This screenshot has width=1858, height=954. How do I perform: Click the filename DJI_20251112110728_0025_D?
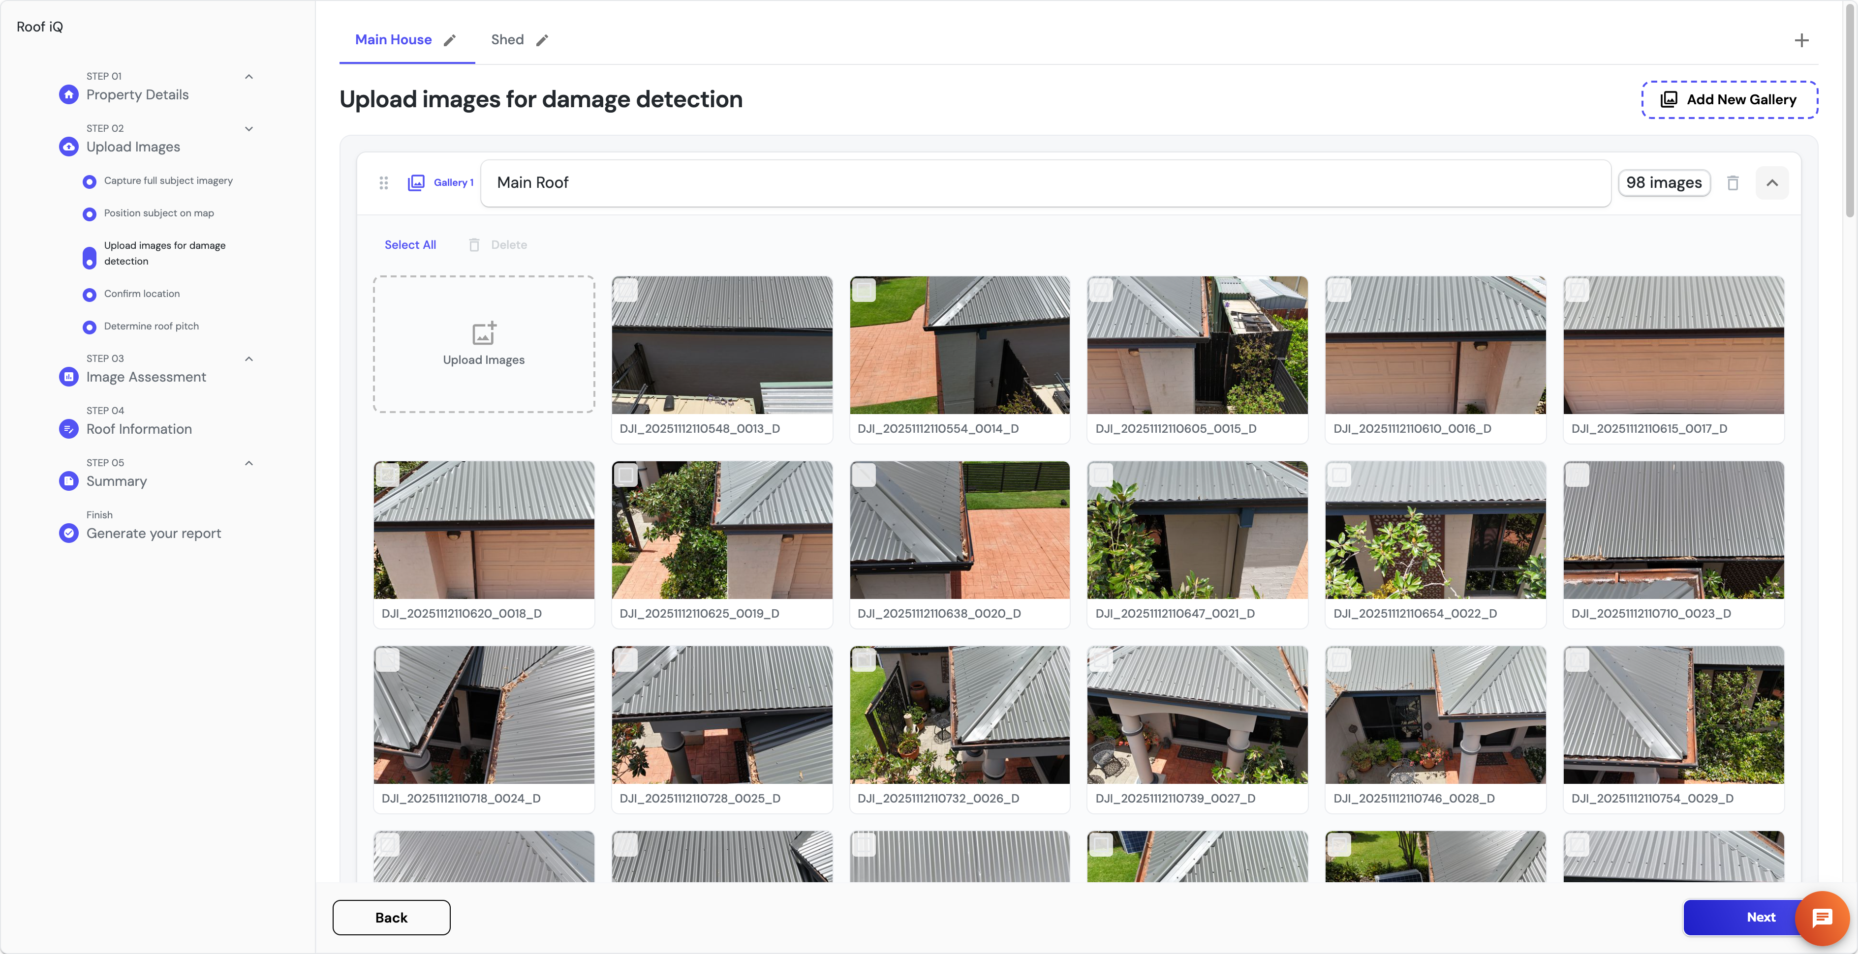(700, 799)
